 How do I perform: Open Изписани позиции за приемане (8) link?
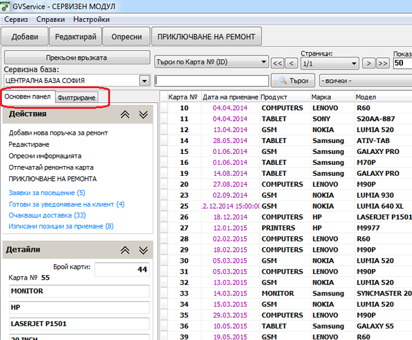[x=61, y=226]
